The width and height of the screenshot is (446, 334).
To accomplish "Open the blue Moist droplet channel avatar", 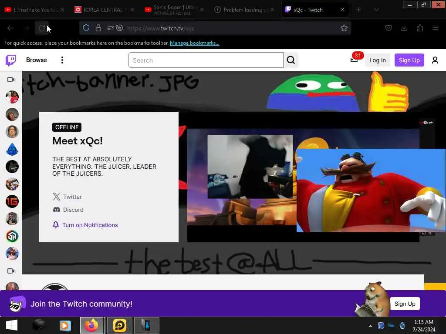I will (12, 149).
